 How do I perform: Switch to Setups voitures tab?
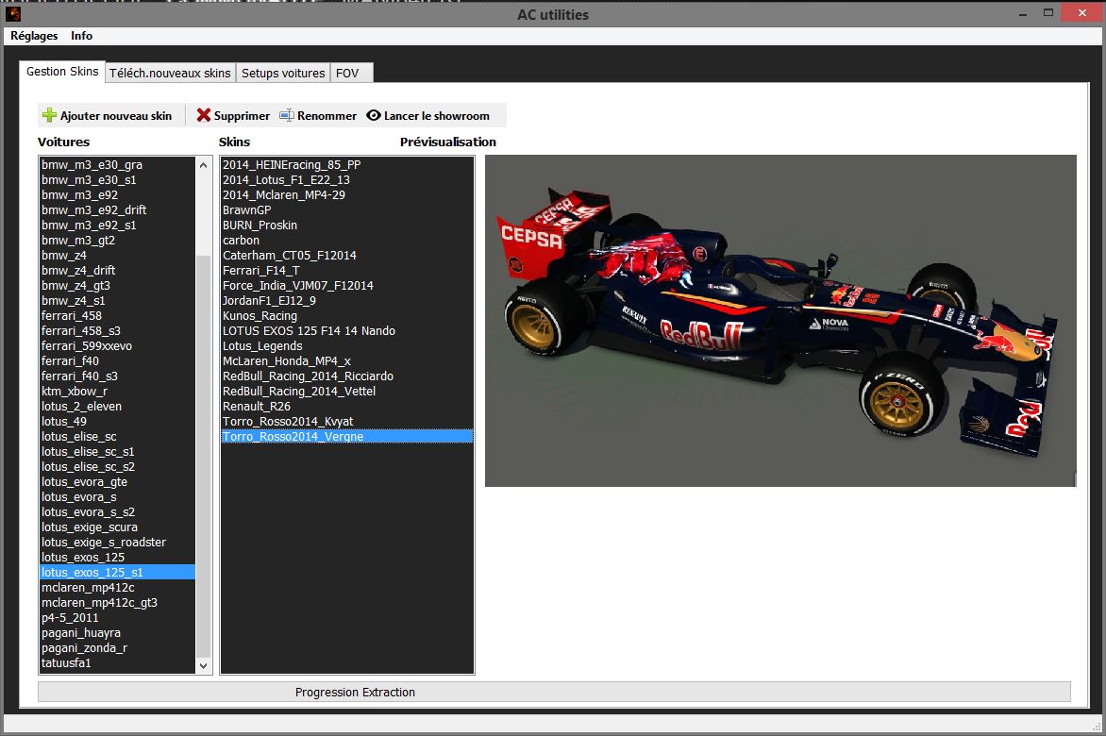point(283,74)
